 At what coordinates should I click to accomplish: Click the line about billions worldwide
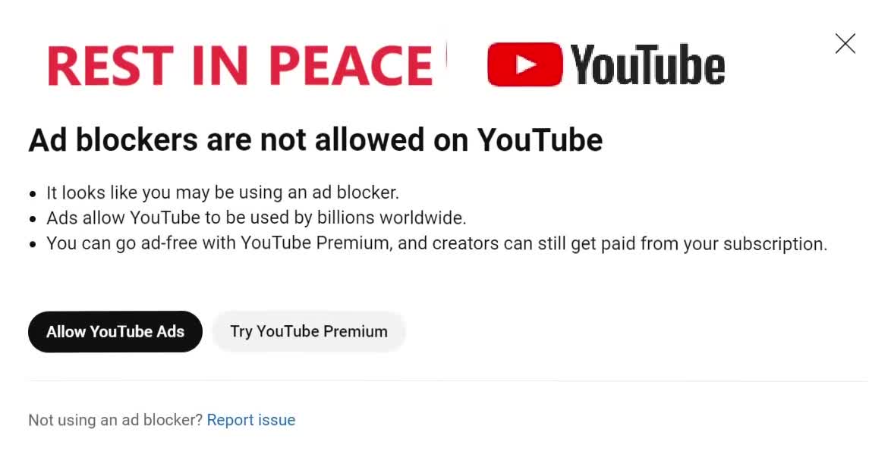[x=257, y=218]
